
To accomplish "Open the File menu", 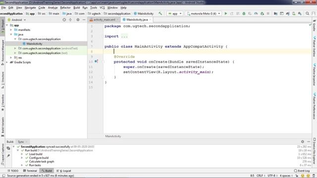I will [x=3, y=8].
